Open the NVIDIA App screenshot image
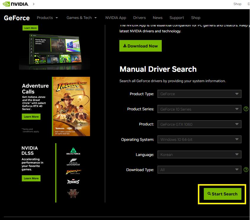250x220 pixels. [x=55, y=52]
